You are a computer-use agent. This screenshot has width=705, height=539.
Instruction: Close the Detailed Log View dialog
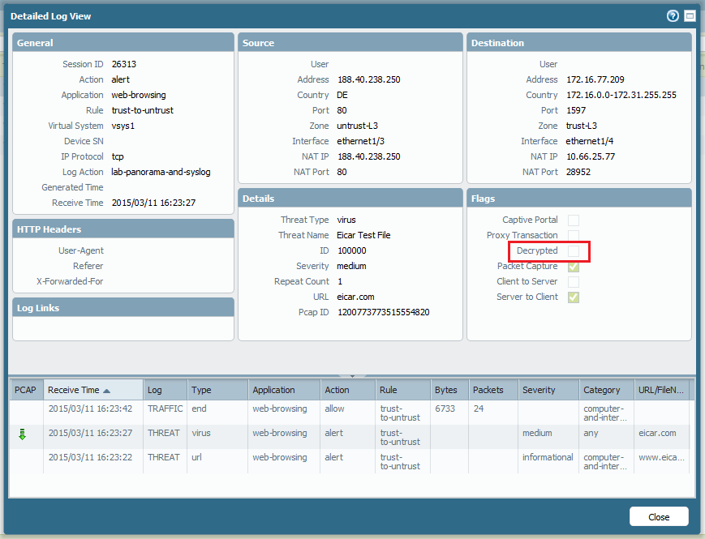coord(659,516)
